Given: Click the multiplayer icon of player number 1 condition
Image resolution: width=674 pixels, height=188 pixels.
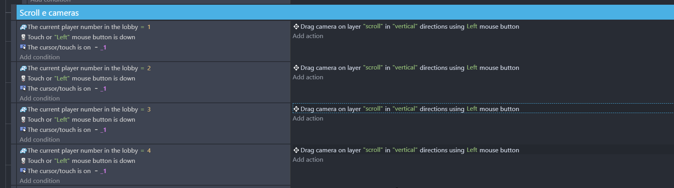Looking at the screenshot, I should [x=23, y=27].
